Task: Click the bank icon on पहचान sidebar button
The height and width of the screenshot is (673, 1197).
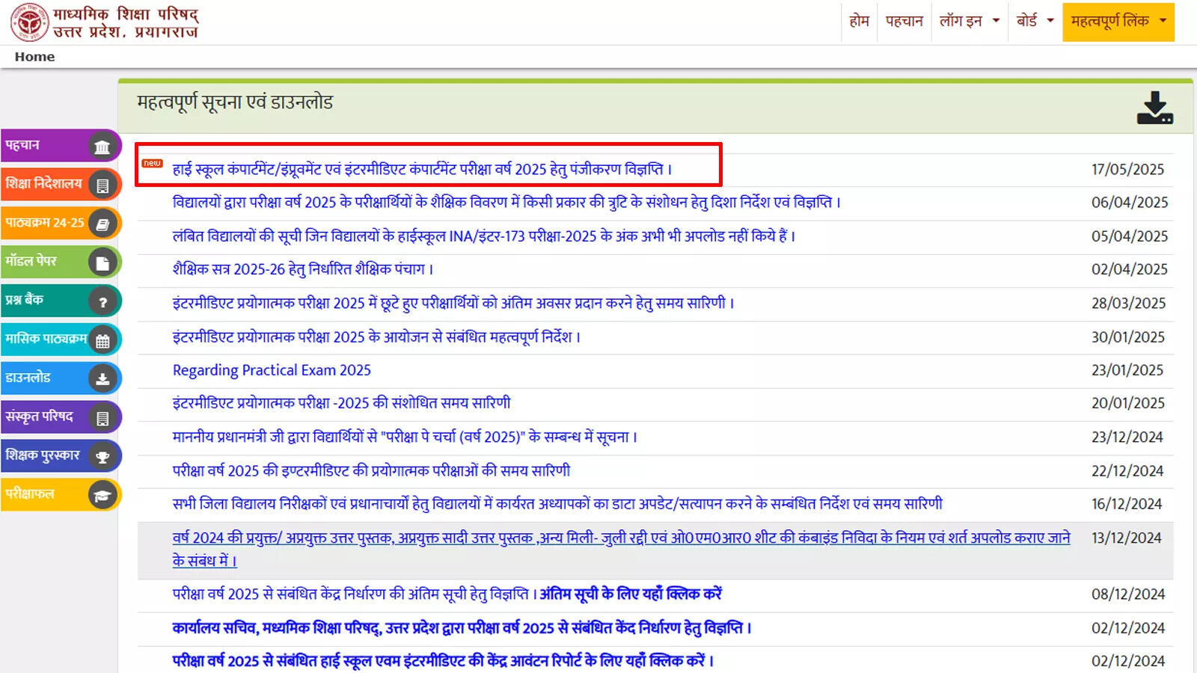Action: (102, 147)
